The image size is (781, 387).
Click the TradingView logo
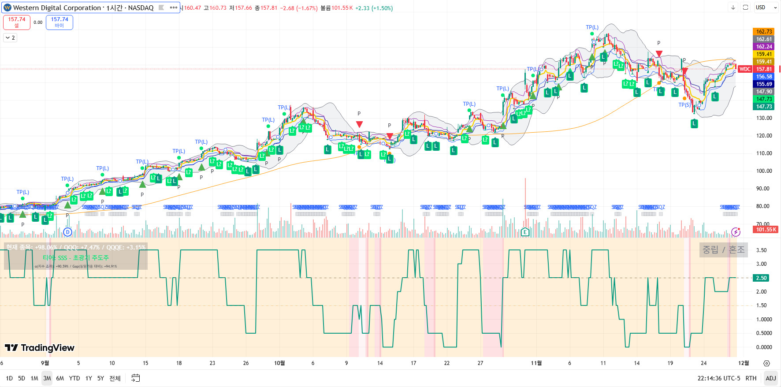click(x=40, y=348)
